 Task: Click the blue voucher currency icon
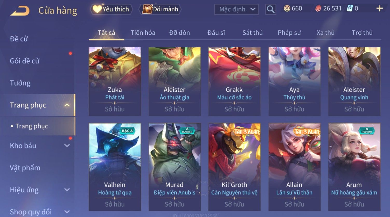pyautogui.click(x=350, y=9)
